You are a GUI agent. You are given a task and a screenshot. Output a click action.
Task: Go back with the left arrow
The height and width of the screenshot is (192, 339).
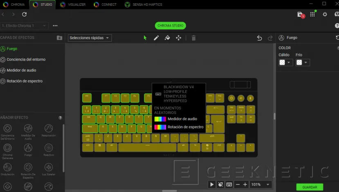[3, 14]
